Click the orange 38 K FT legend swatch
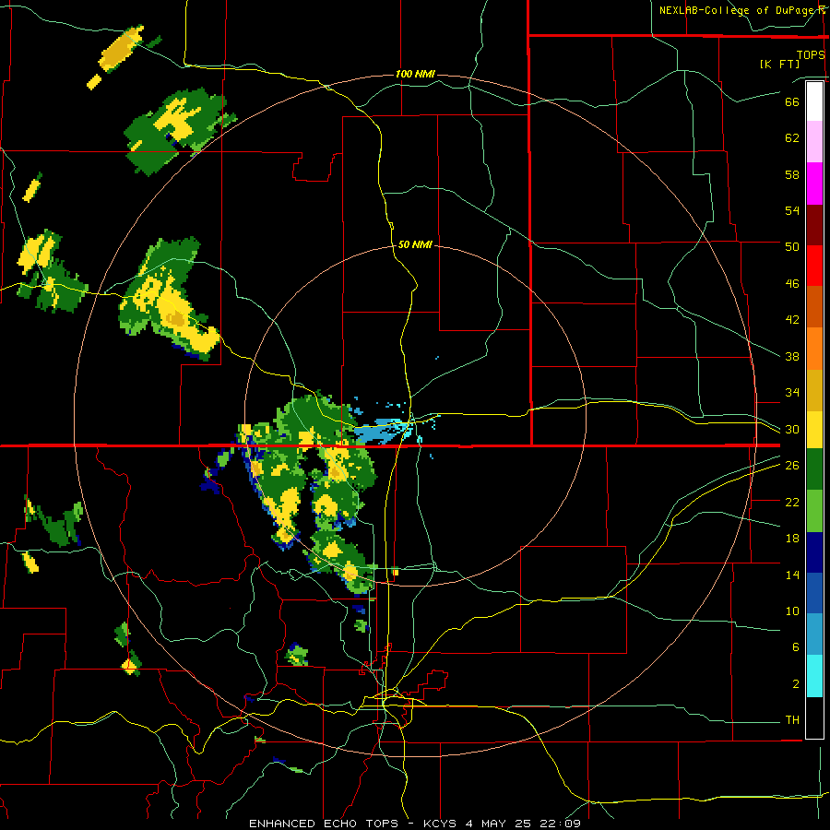Viewport: 830px width, 830px height. (814, 349)
